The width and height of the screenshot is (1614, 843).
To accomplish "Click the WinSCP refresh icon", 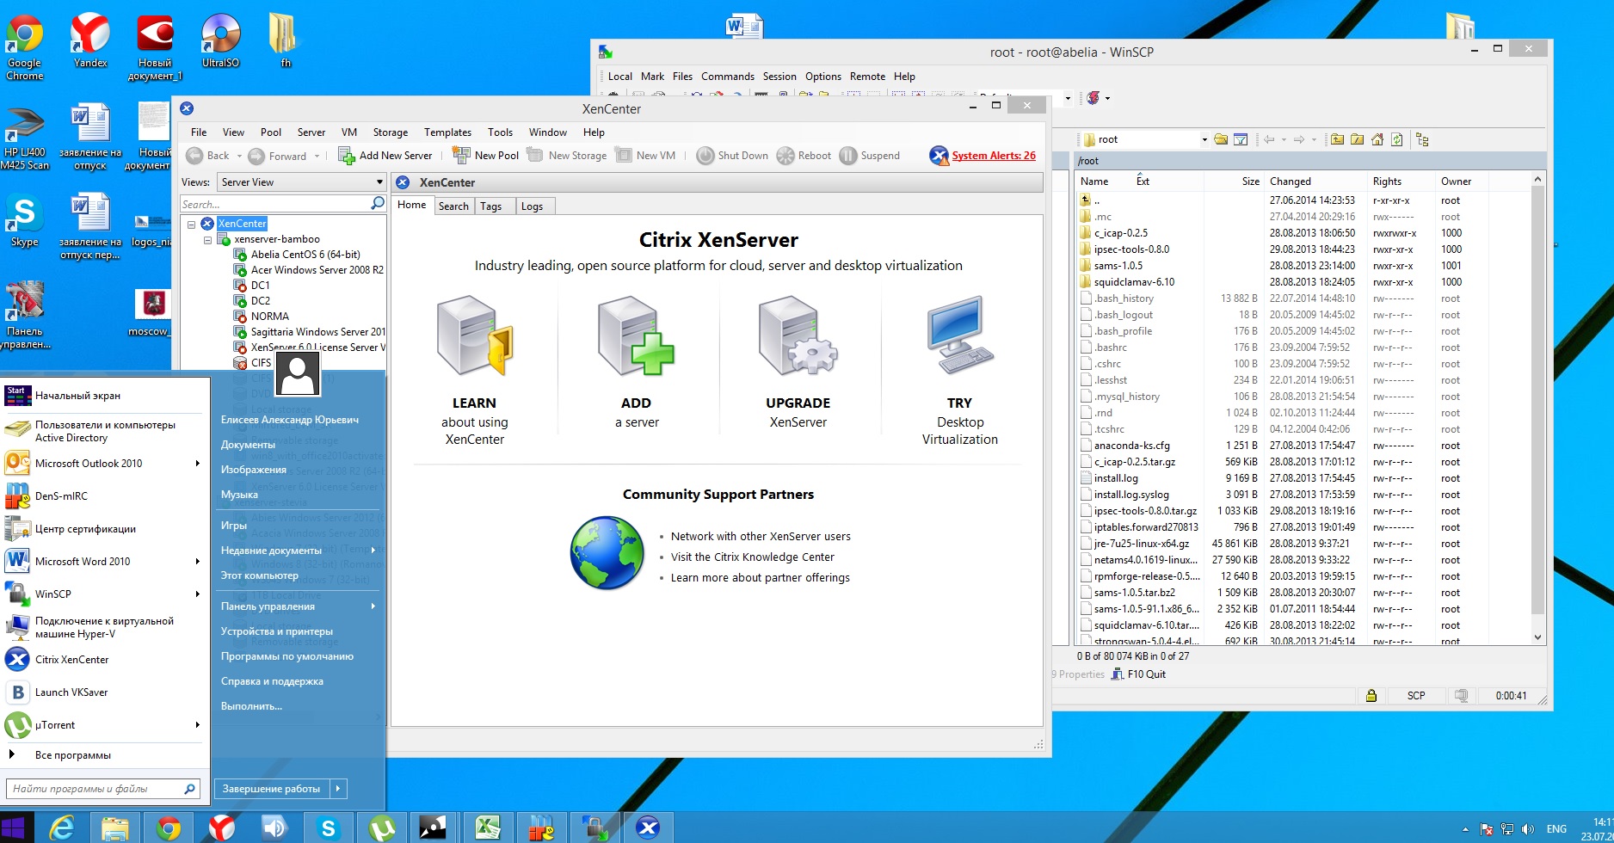I will click(x=1397, y=139).
